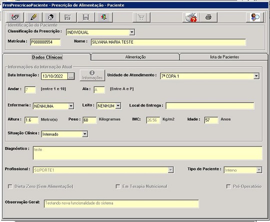Image resolution: width=270 pixels, height=222 pixels.
Task: Check the Dieta Zero (Sem Alimentação) box
Action: pyautogui.click(x=10, y=186)
